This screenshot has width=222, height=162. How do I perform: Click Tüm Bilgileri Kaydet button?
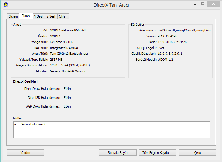click(157, 153)
